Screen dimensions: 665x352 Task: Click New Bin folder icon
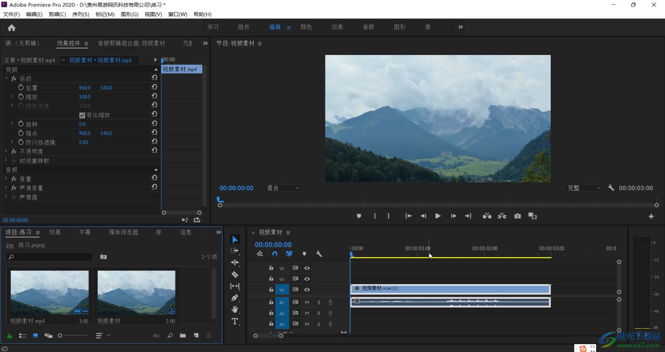pos(183,335)
